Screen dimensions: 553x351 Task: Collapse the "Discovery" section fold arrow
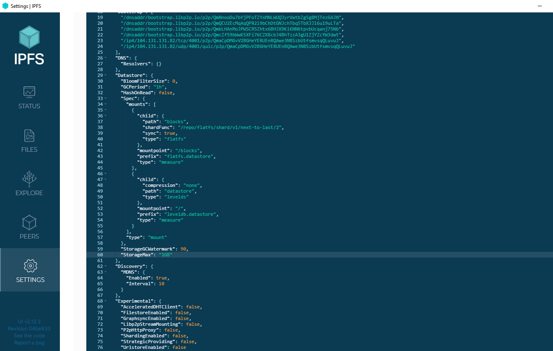[105, 267]
